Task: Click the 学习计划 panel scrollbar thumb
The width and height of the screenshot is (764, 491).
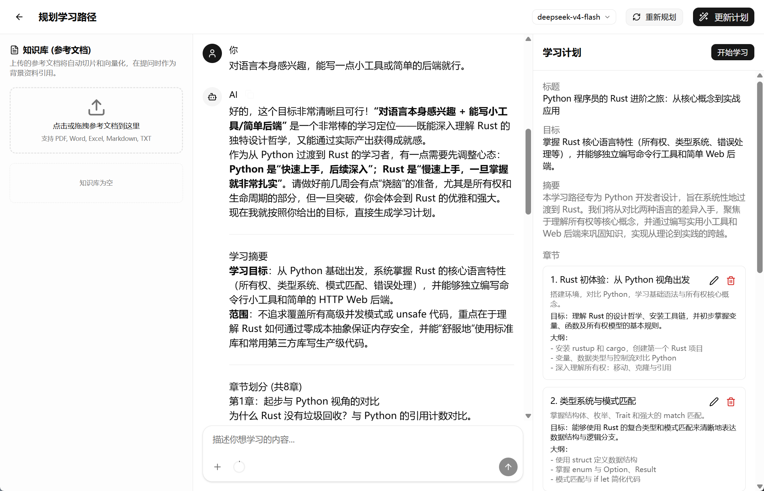Action: click(x=760, y=177)
